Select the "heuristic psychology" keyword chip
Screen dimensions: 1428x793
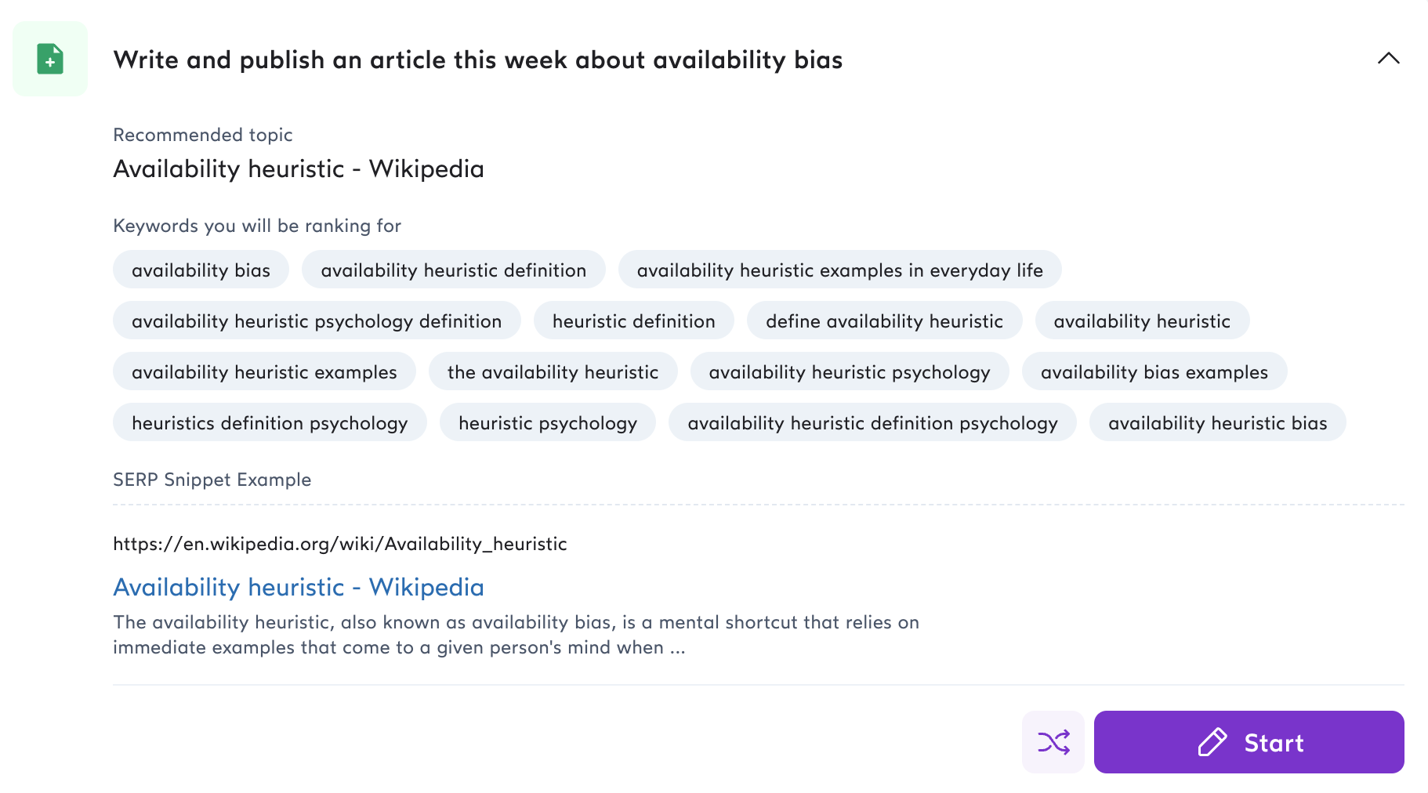pos(547,422)
